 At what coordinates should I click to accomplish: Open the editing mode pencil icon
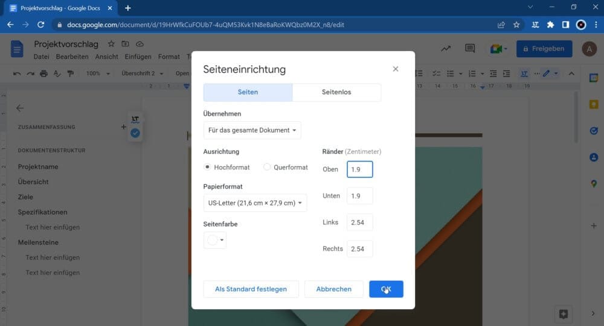[x=546, y=73]
